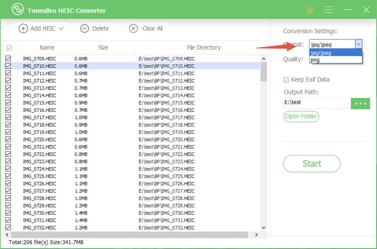Click the Start conversion button
Screen dimensions: 377x249
(x=311, y=164)
